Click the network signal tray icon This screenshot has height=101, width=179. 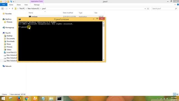pos(161,98)
